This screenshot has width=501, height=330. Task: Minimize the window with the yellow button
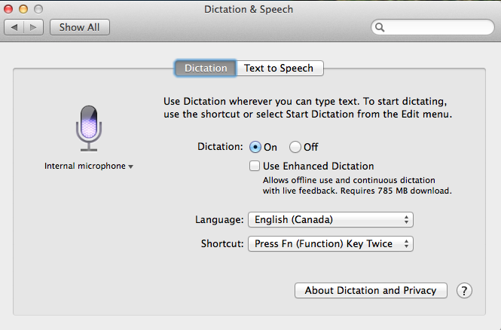click(x=23, y=10)
